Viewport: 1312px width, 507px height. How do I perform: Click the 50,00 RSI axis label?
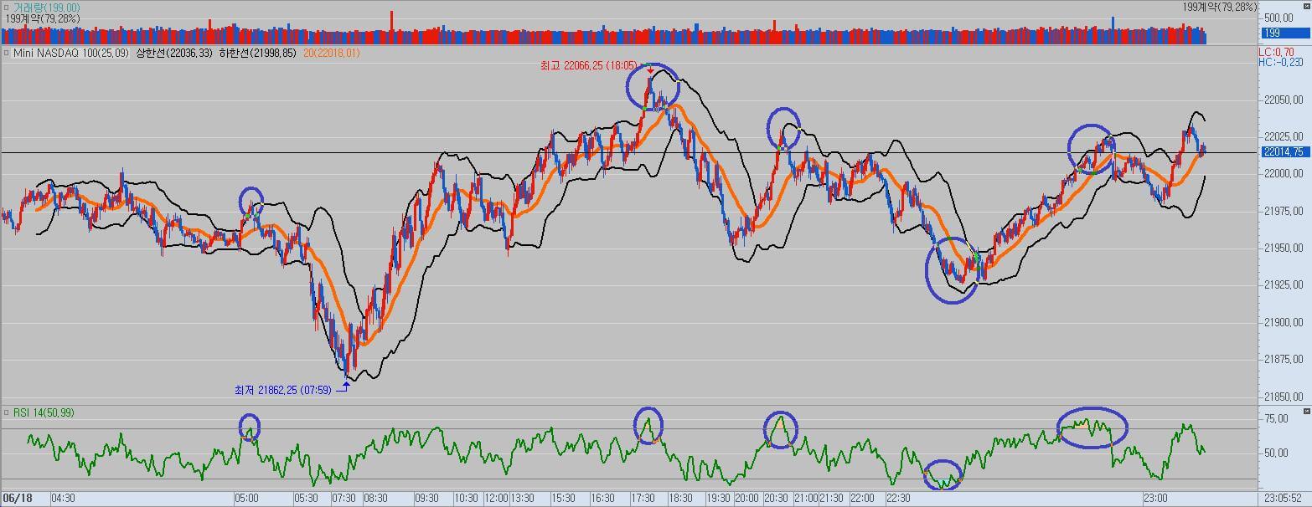click(1278, 453)
